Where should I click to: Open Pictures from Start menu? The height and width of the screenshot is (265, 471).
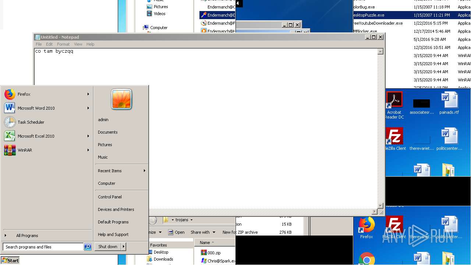pyautogui.click(x=105, y=145)
